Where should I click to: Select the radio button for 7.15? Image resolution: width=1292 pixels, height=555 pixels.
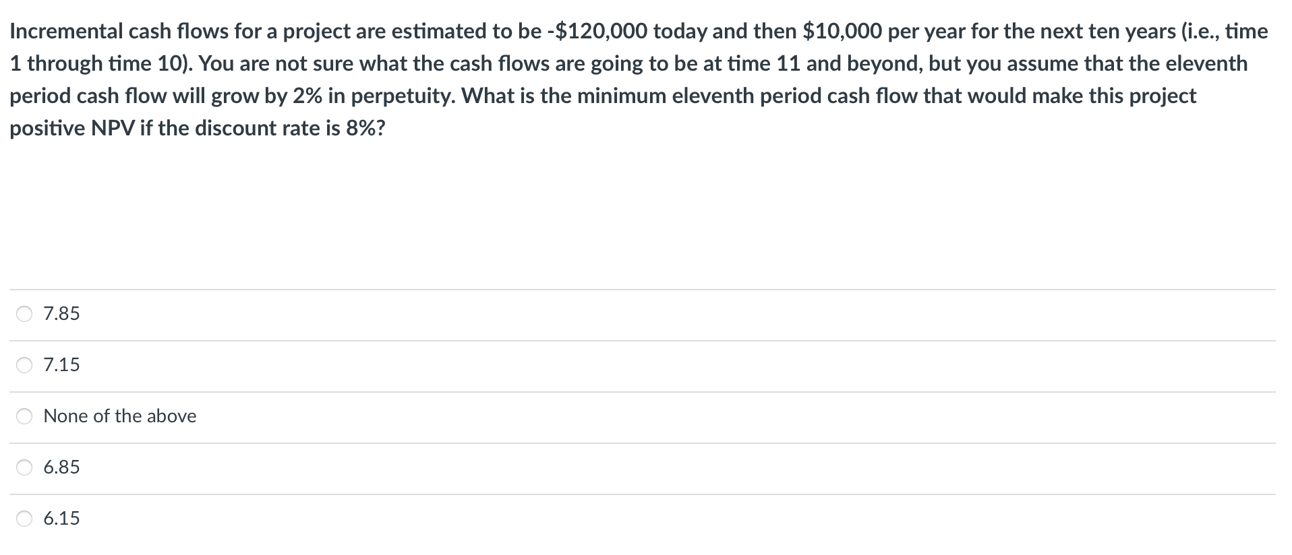(24, 364)
